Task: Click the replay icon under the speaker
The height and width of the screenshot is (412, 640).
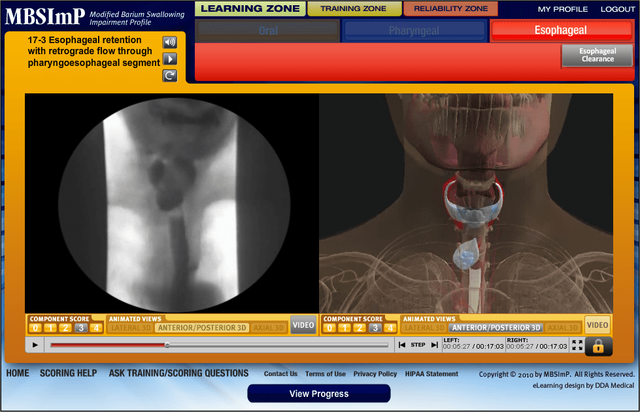Action: [x=170, y=76]
